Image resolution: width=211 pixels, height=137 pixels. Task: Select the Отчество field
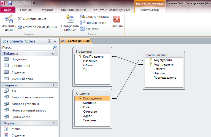tap(92, 112)
